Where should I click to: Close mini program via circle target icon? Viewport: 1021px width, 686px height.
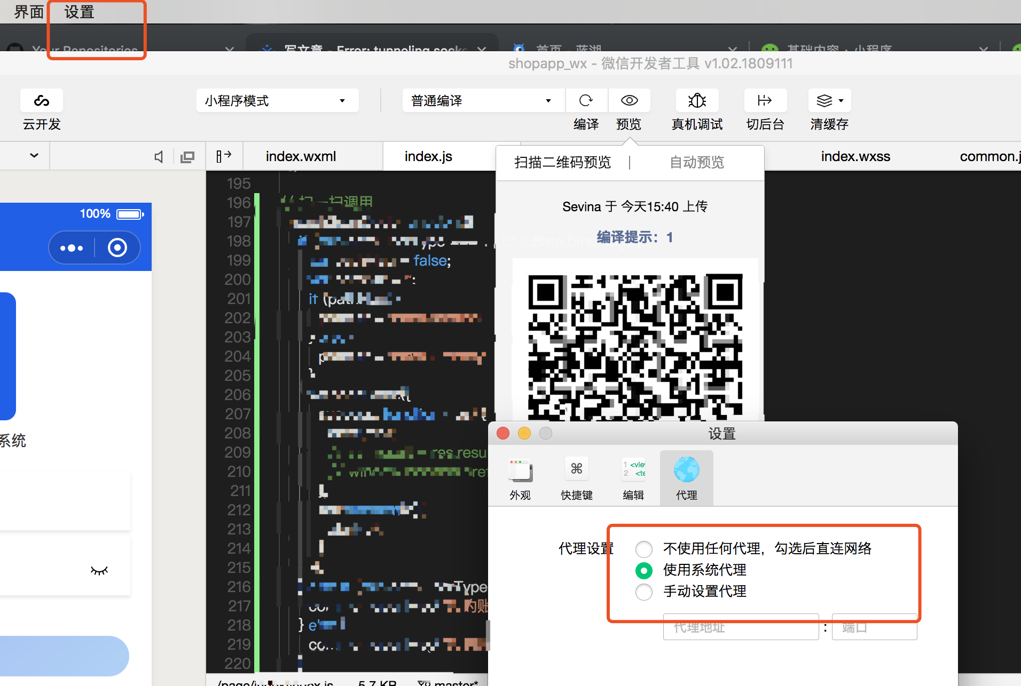point(117,248)
